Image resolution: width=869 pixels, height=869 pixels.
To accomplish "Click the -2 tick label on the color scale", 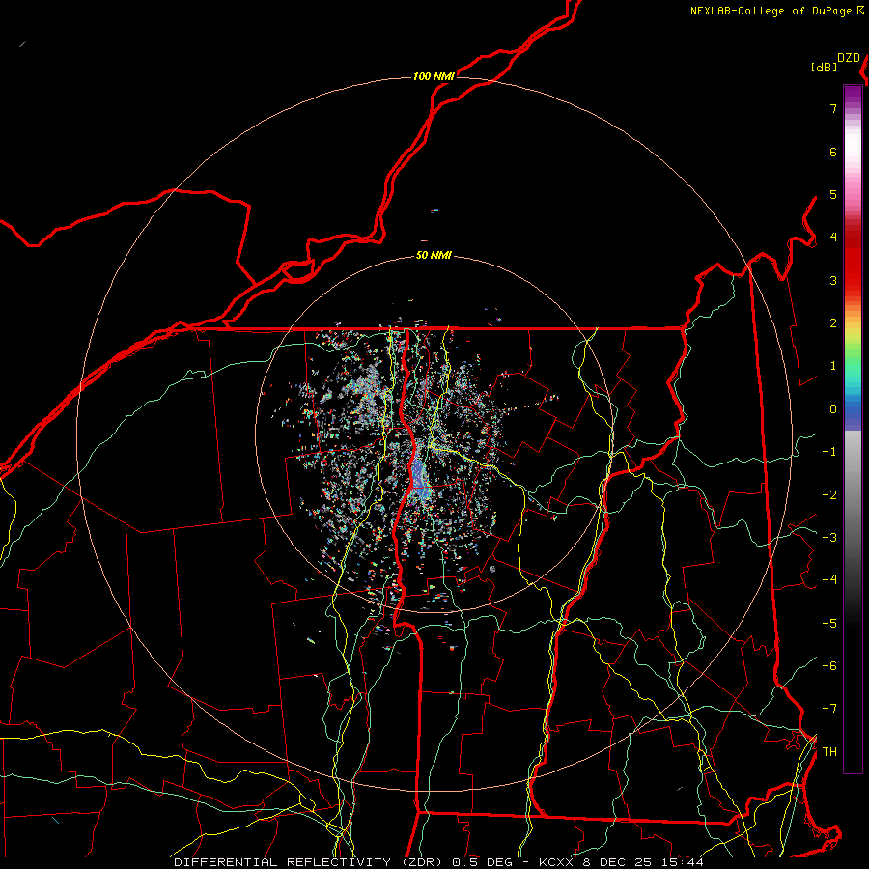I will [x=829, y=494].
